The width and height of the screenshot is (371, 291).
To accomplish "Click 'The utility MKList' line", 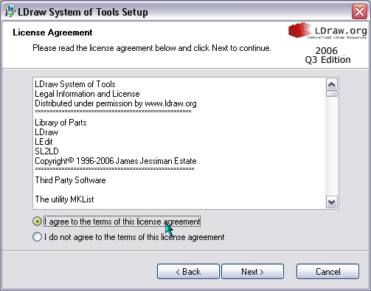I will point(64,199).
